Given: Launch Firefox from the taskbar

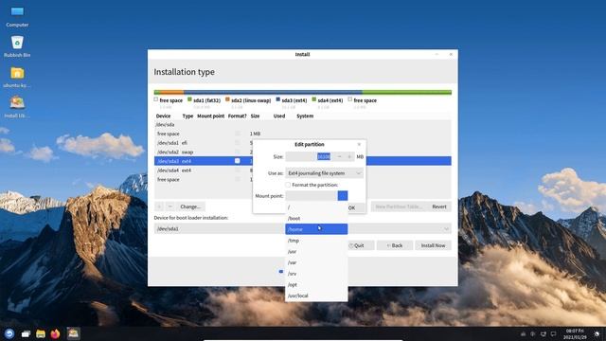Looking at the screenshot, I should click(x=55, y=333).
